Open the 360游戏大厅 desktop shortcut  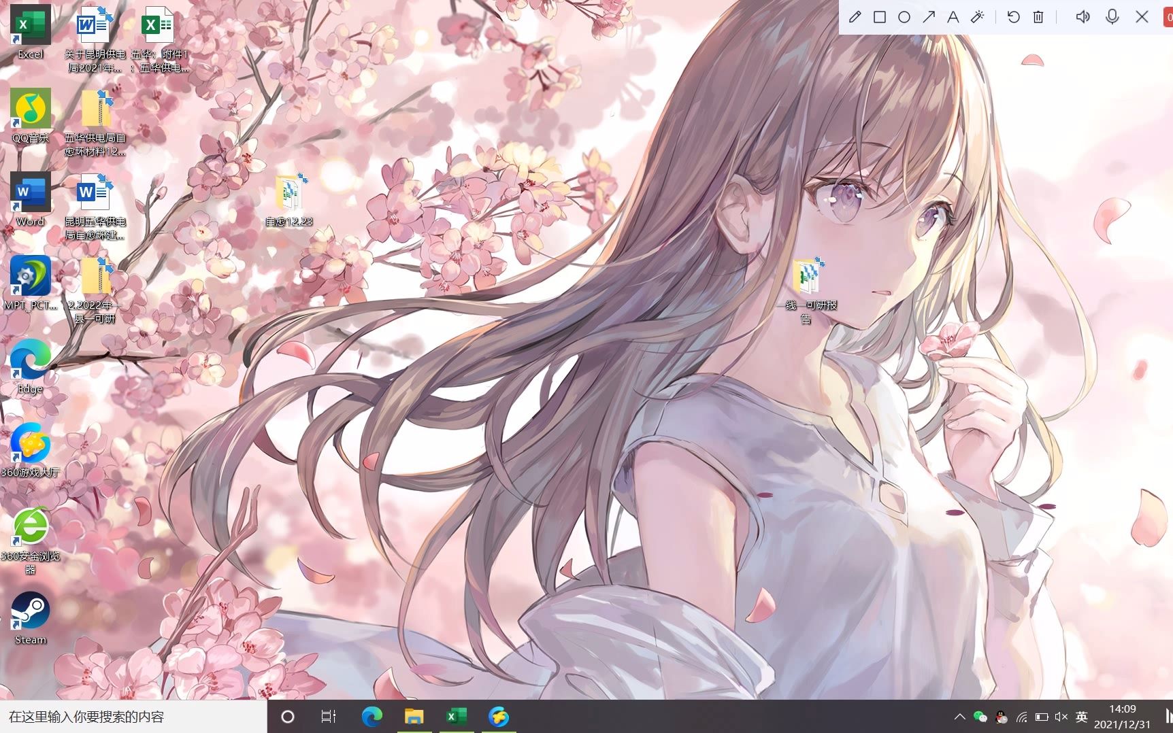pyautogui.click(x=30, y=451)
